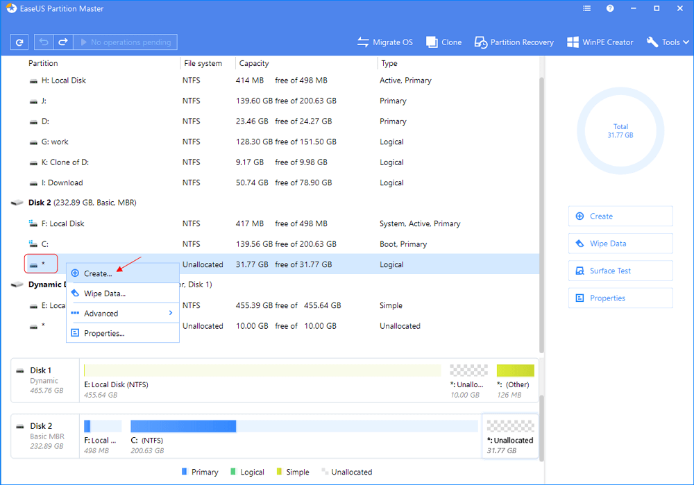Open the Migrate OS tool
Viewport: 694px width, 485px height.
point(385,42)
